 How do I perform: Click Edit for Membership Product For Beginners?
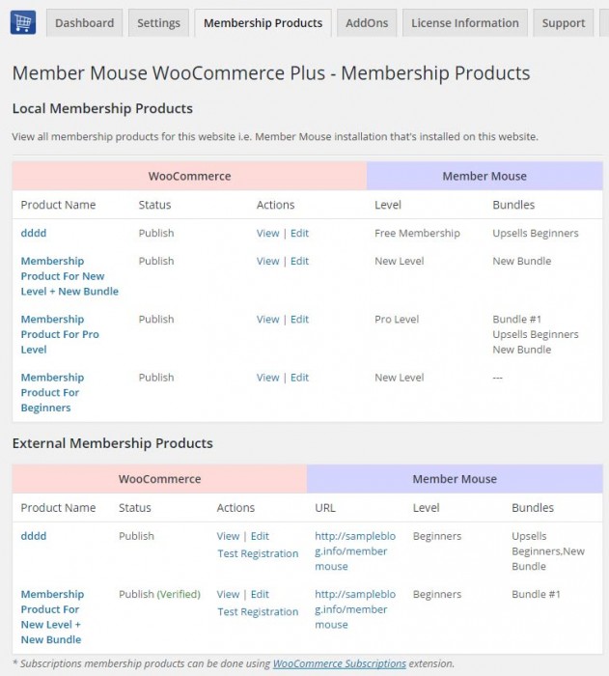coord(300,378)
